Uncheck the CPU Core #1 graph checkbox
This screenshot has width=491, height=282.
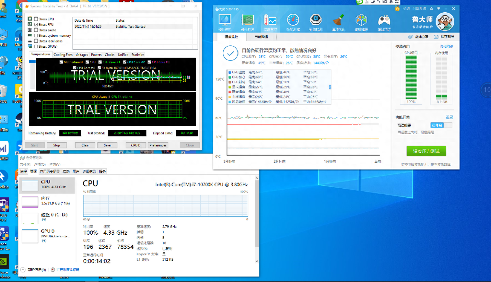100,62
